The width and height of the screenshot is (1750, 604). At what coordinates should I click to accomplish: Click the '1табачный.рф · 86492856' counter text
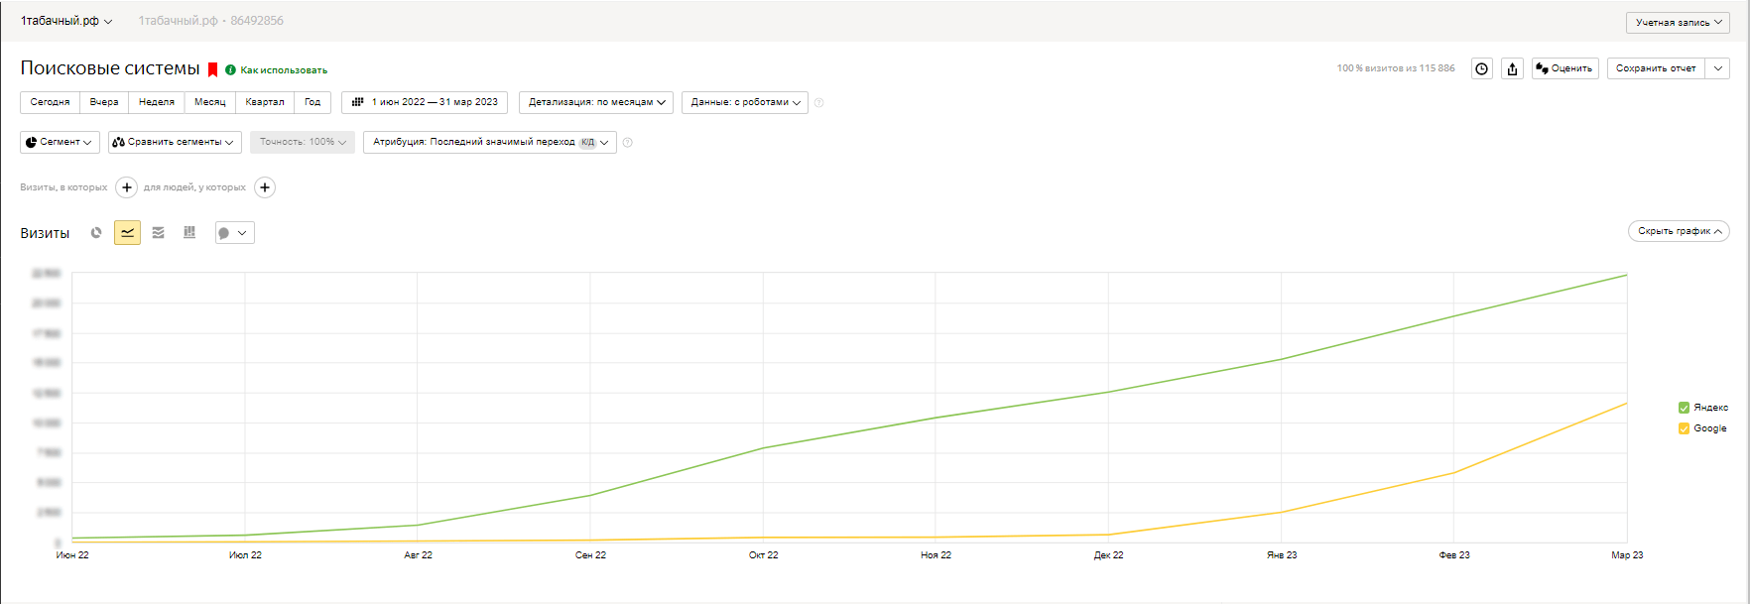coord(210,21)
